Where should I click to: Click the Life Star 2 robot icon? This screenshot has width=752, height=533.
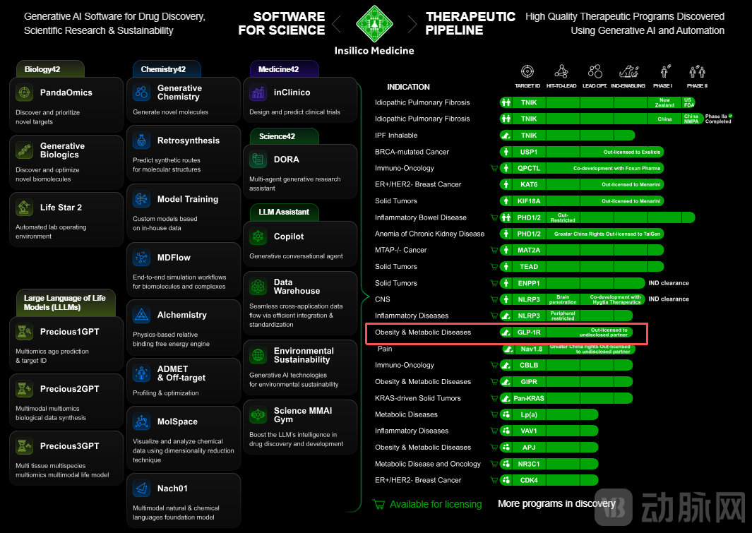25,208
